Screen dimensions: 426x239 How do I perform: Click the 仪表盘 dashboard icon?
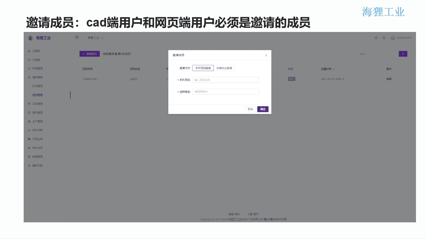29,60
